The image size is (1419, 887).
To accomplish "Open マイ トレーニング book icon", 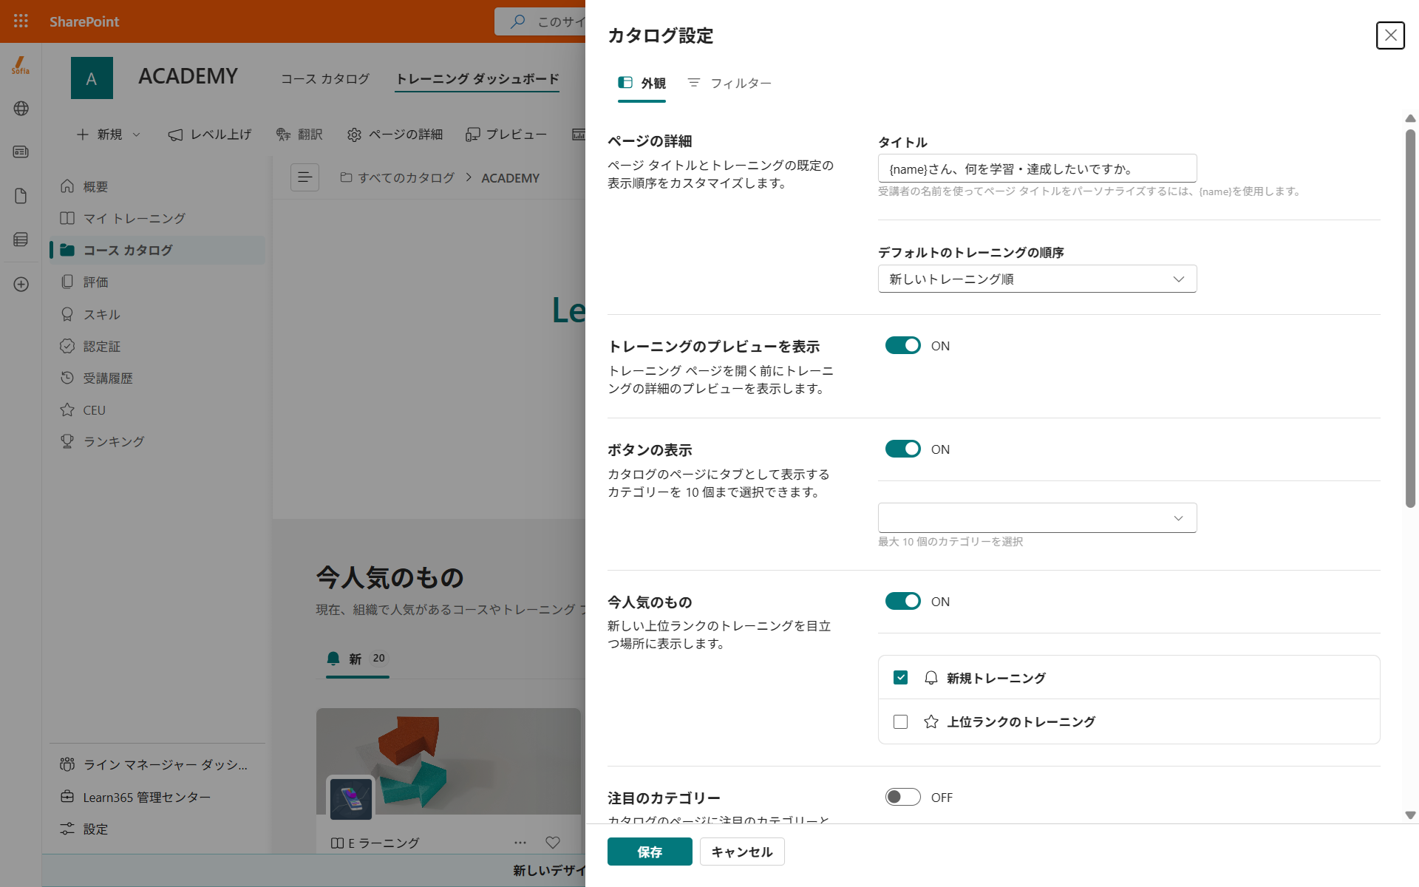I will coord(67,218).
